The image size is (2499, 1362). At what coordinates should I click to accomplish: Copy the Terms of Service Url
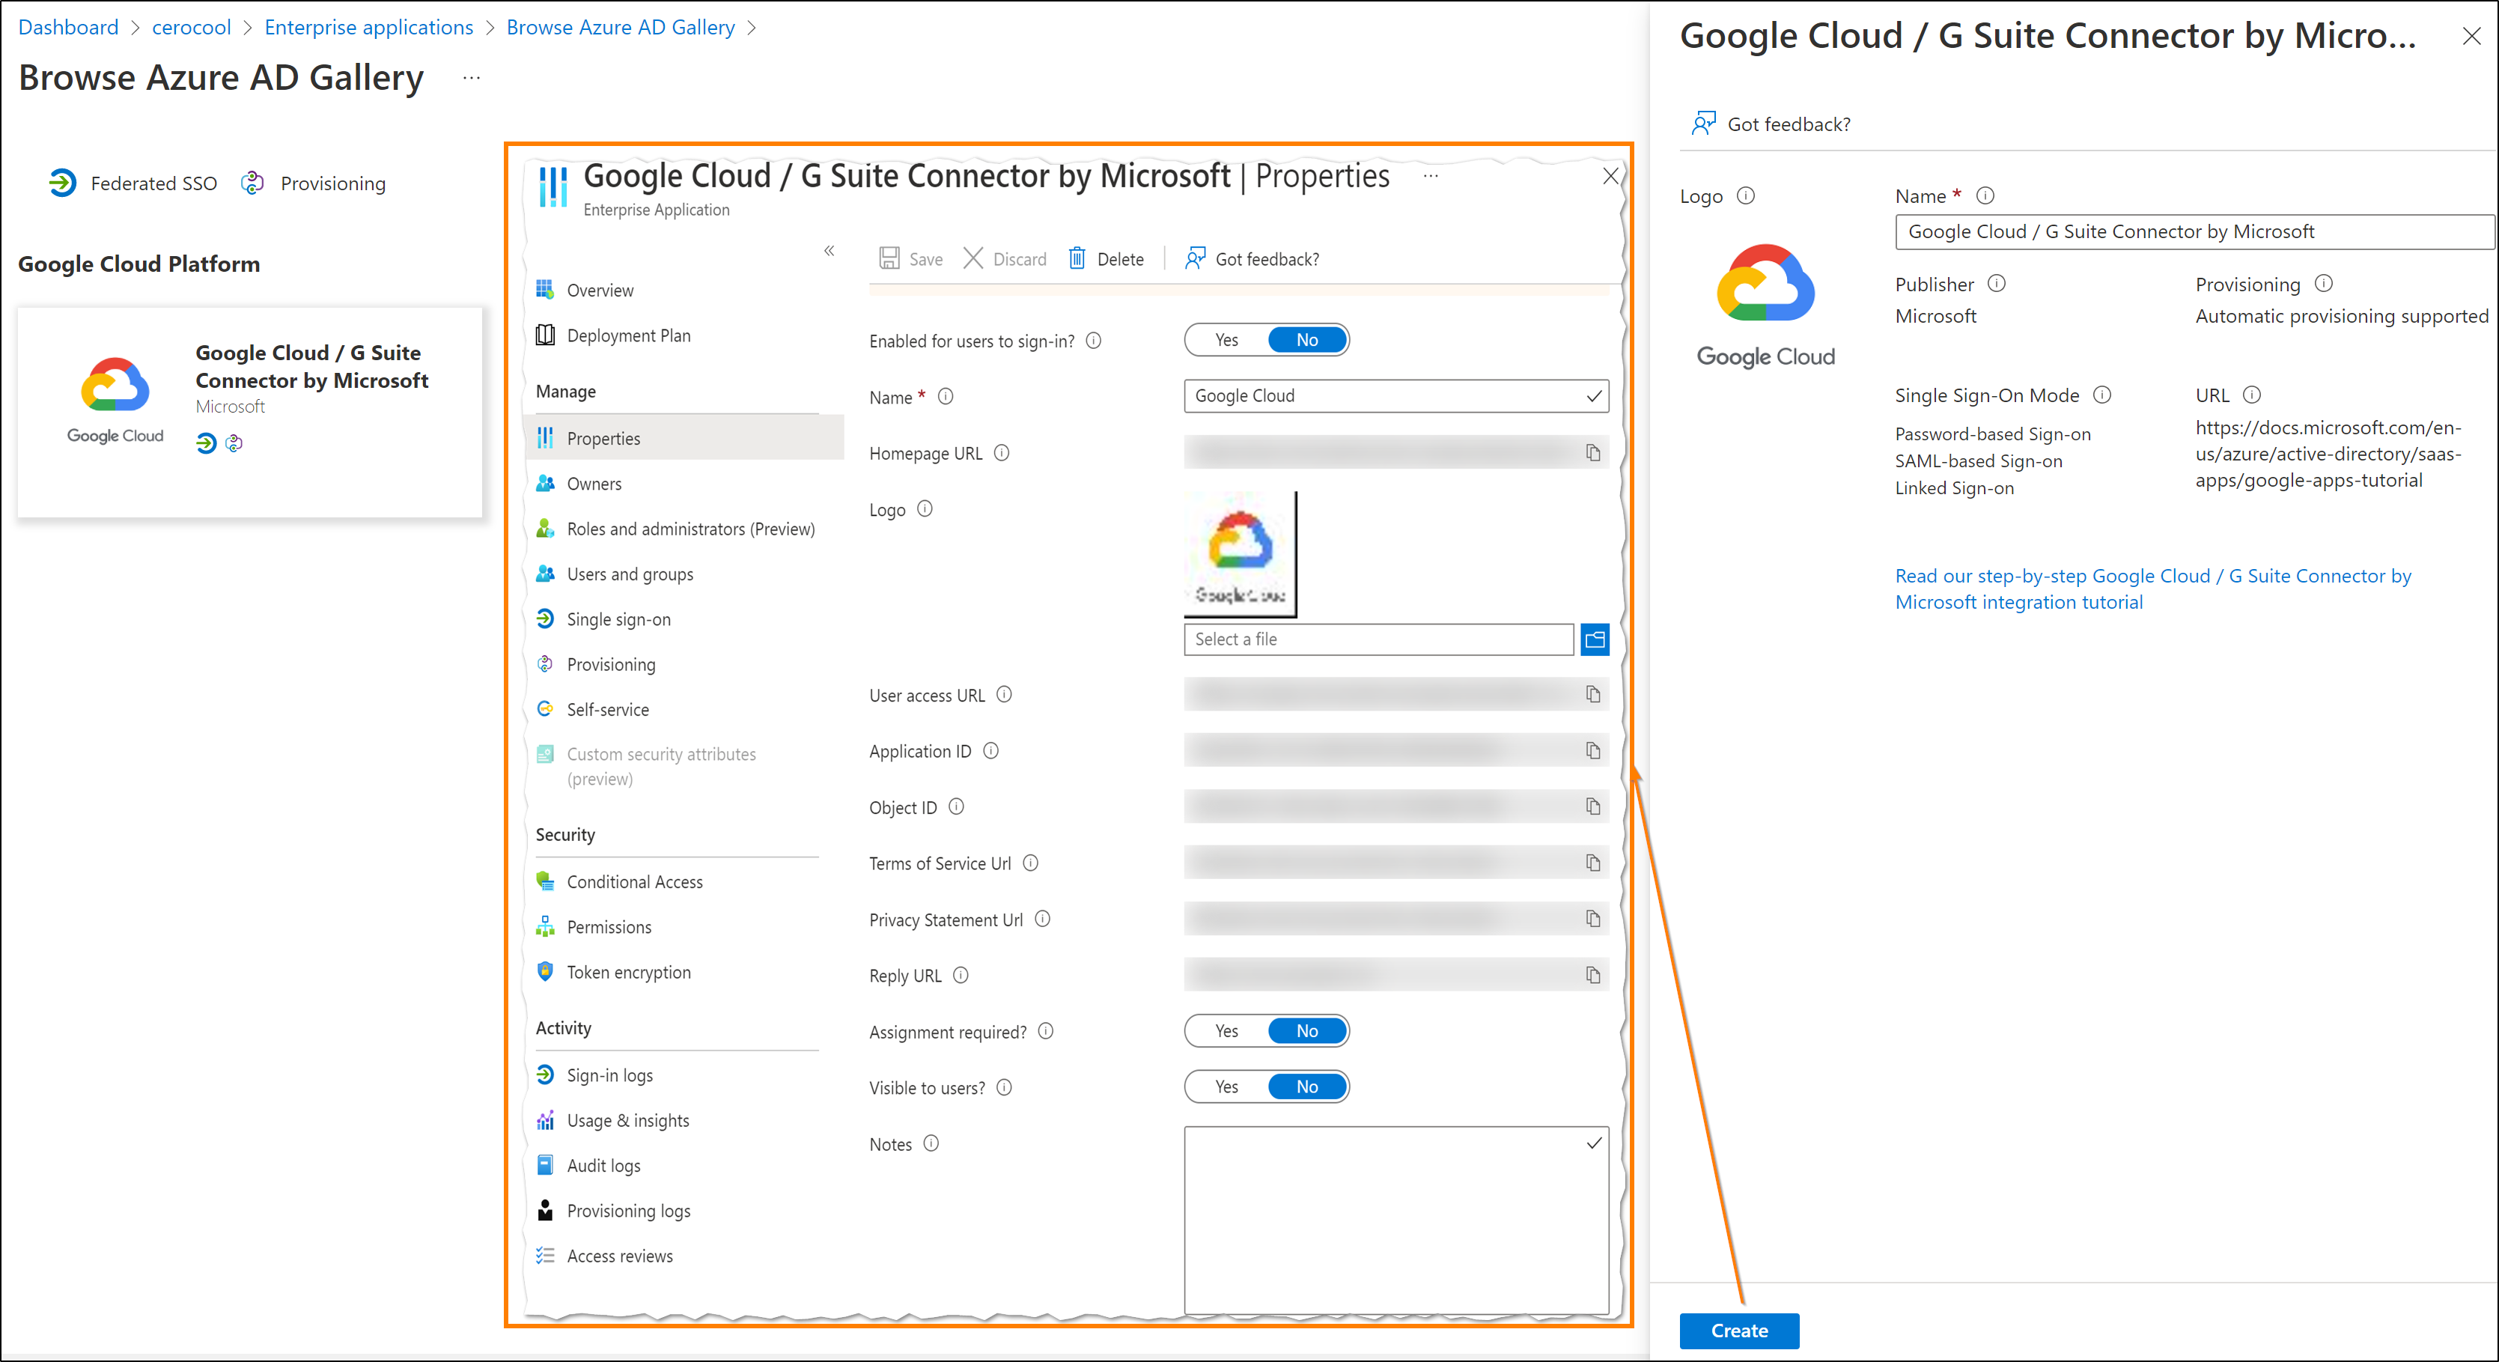coord(1593,863)
